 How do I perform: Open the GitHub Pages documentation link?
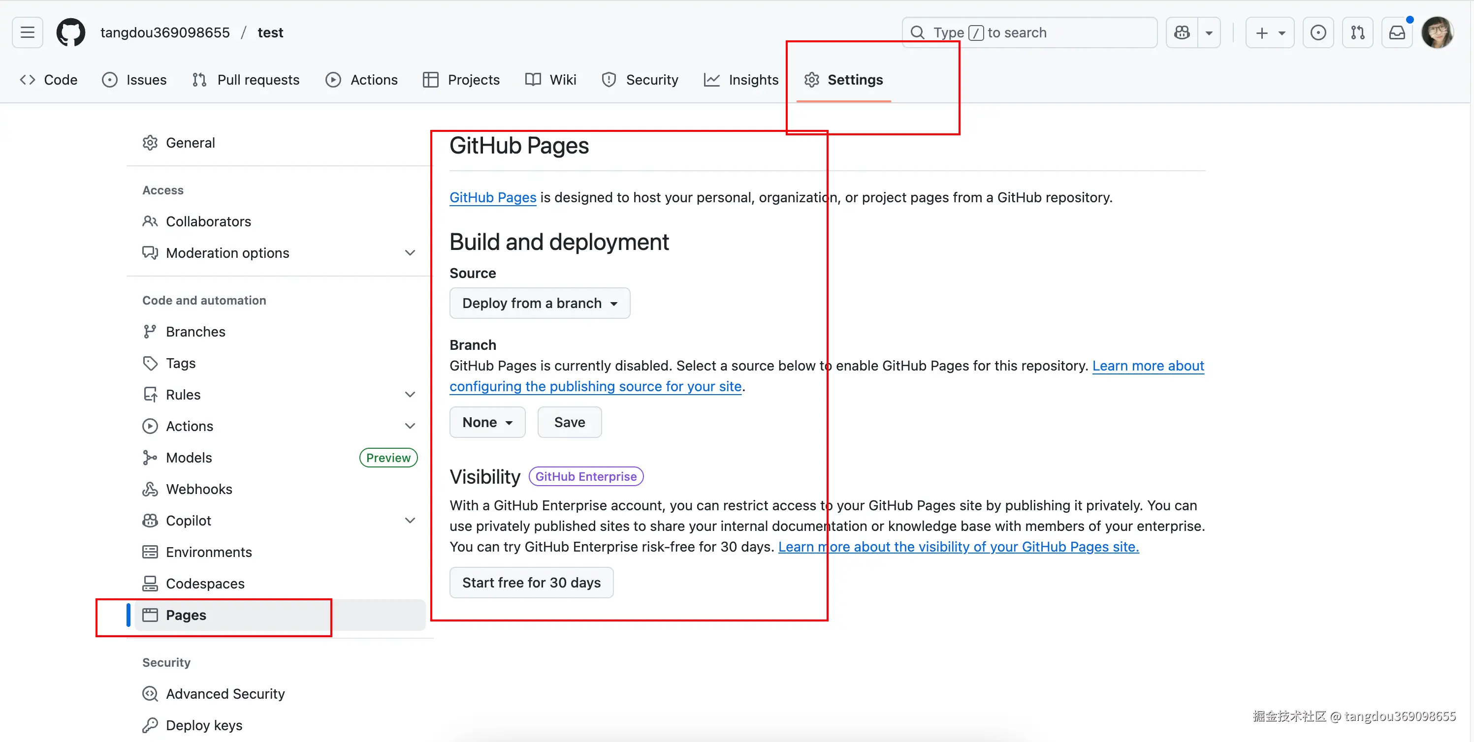pyautogui.click(x=493, y=197)
